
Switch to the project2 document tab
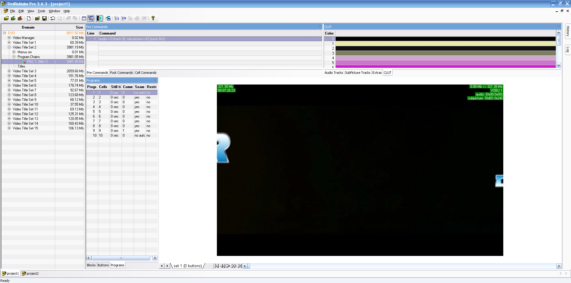[30, 273]
